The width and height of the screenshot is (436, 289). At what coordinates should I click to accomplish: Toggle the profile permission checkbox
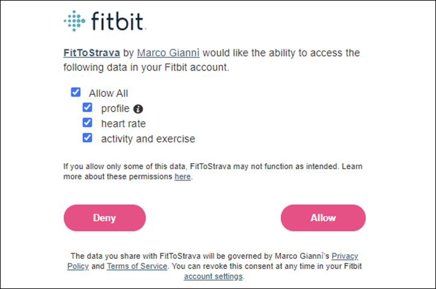point(88,107)
